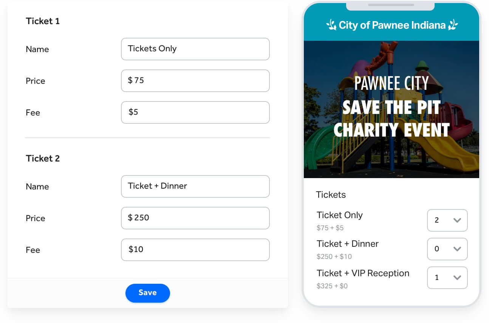Click the Ticket 1 Name field
This screenshot has height=323, width=489.
pos(195,49)
